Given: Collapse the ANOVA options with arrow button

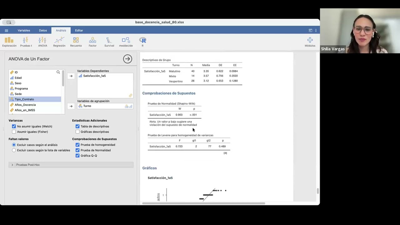Looking at the screenshot, I should point(127,59).
